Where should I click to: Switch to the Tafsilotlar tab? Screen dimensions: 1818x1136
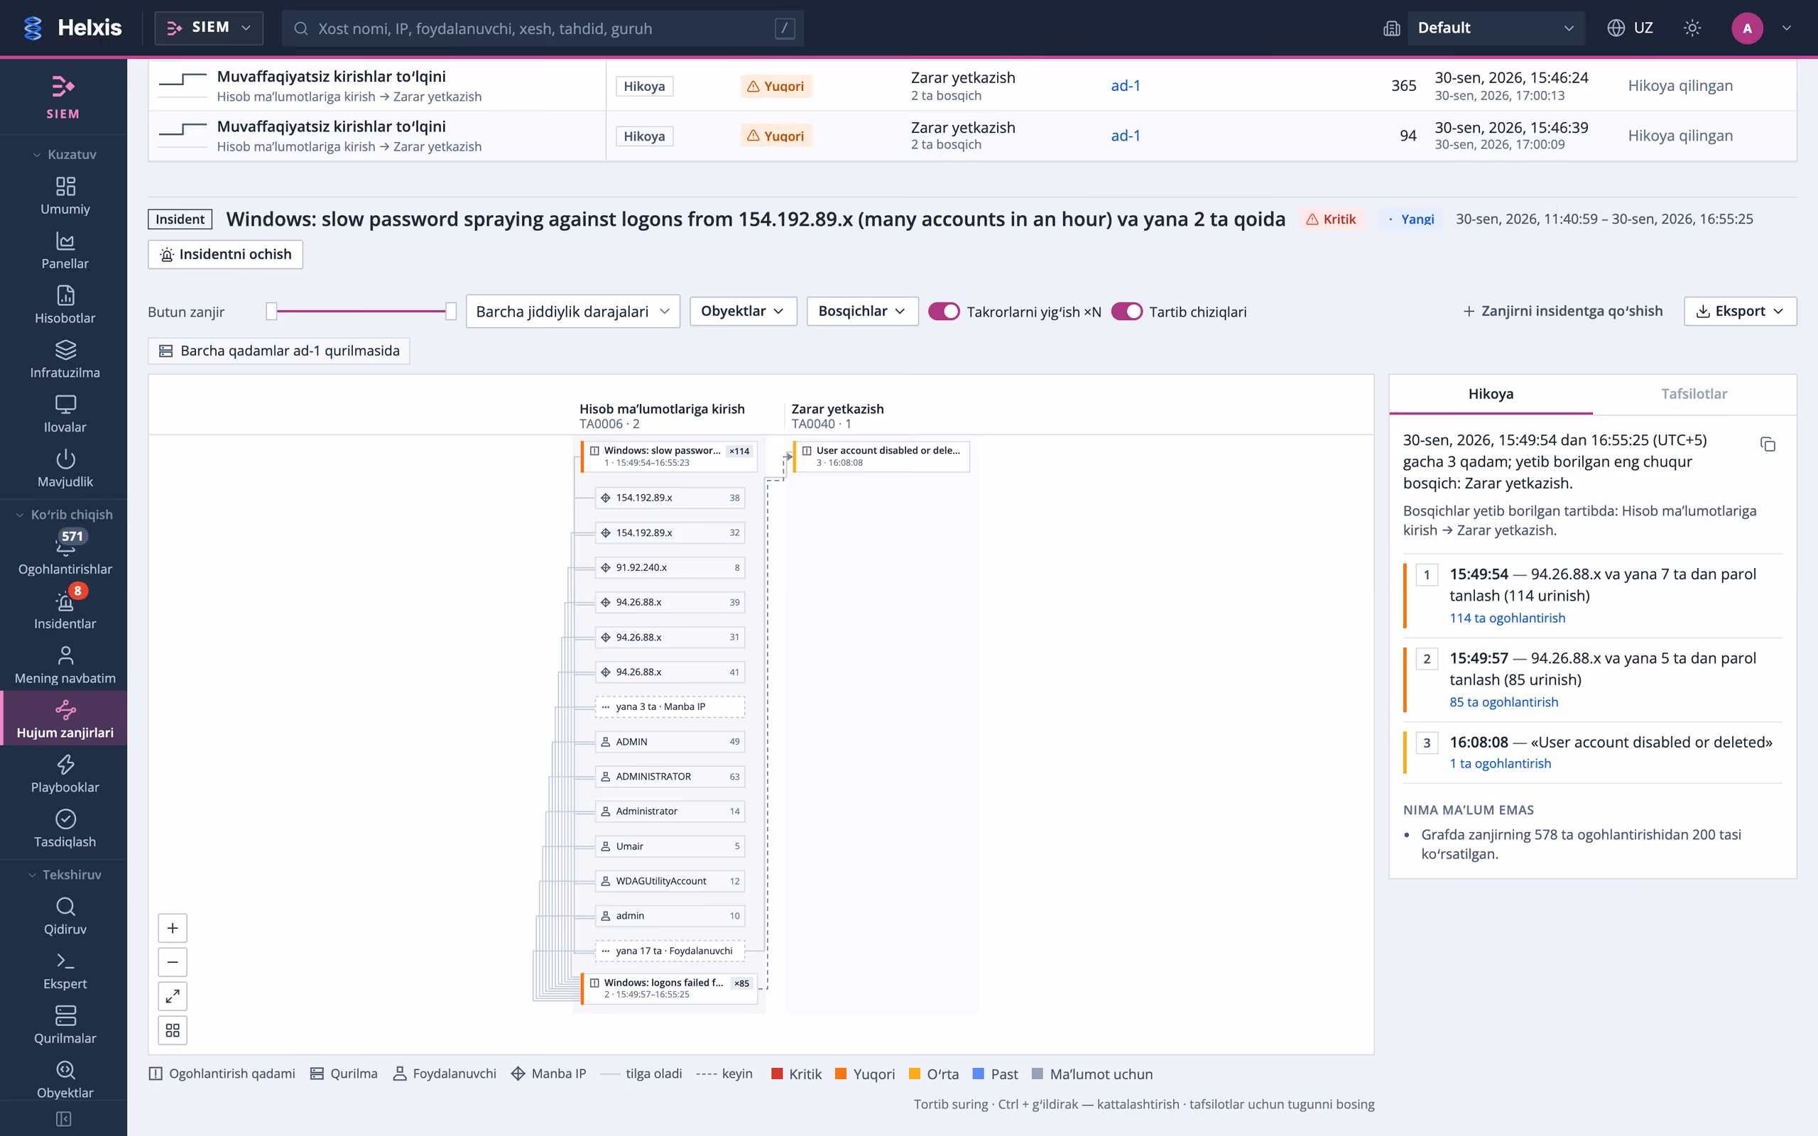pos(1693,393)
